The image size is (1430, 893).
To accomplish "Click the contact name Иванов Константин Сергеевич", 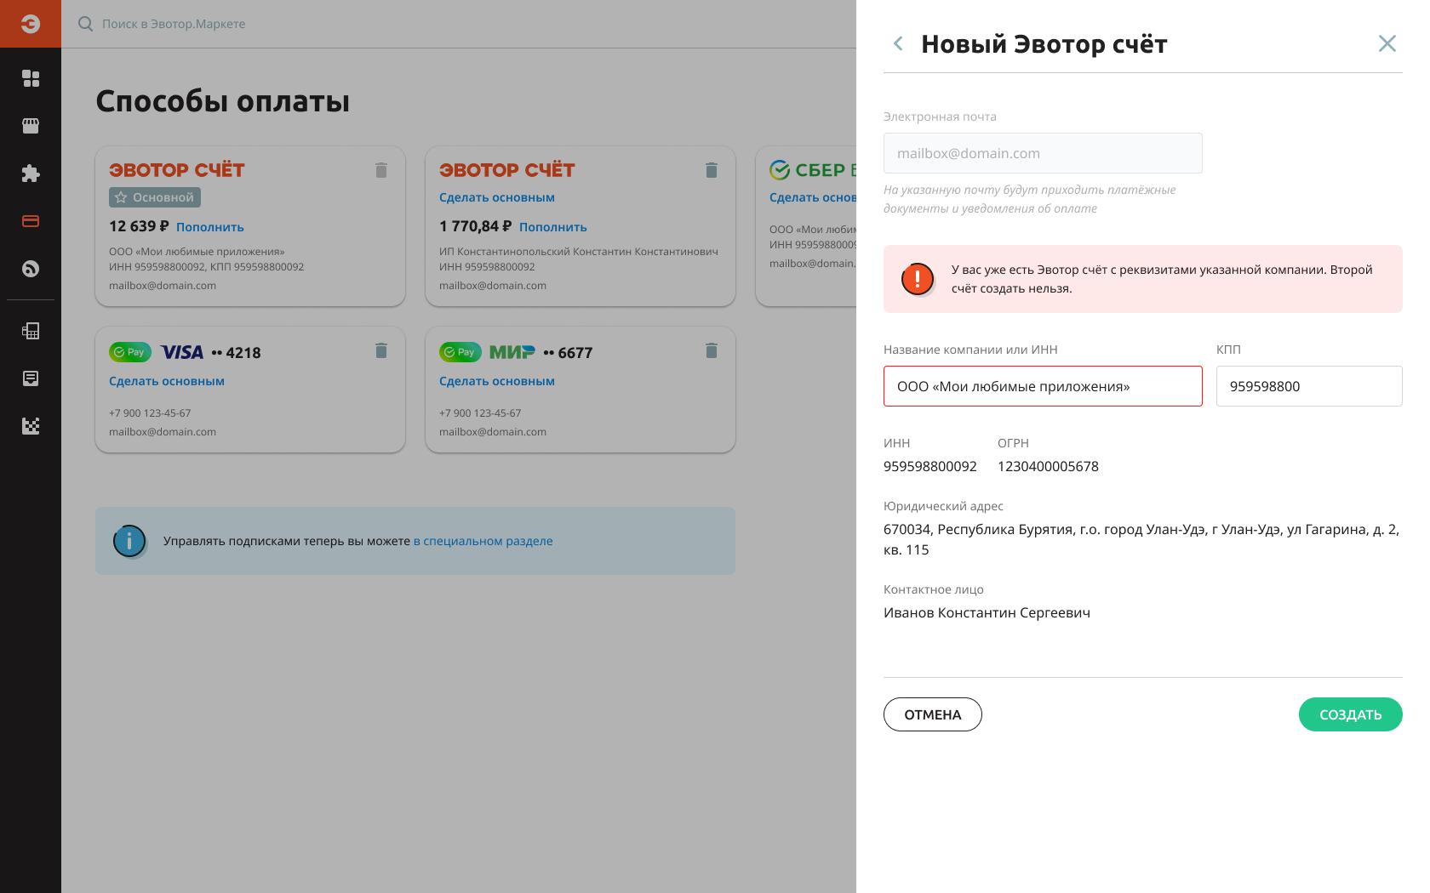I will [987, 612].
